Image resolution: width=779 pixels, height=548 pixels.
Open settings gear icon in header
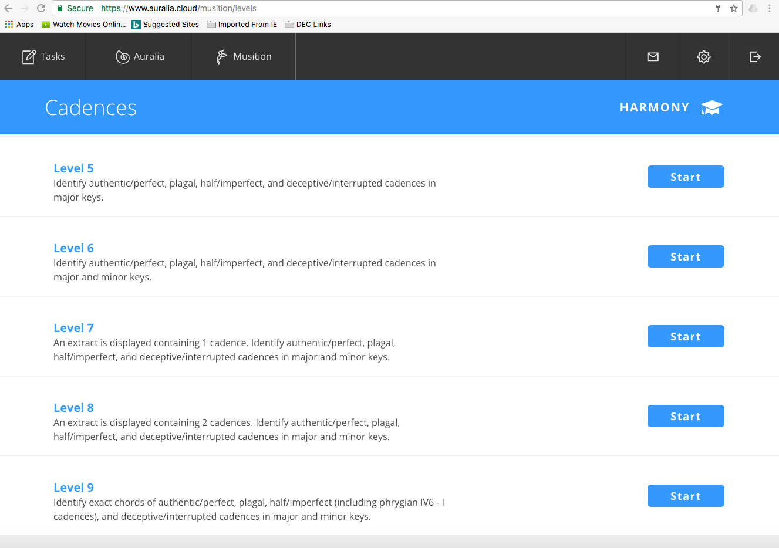pos(704,56)
